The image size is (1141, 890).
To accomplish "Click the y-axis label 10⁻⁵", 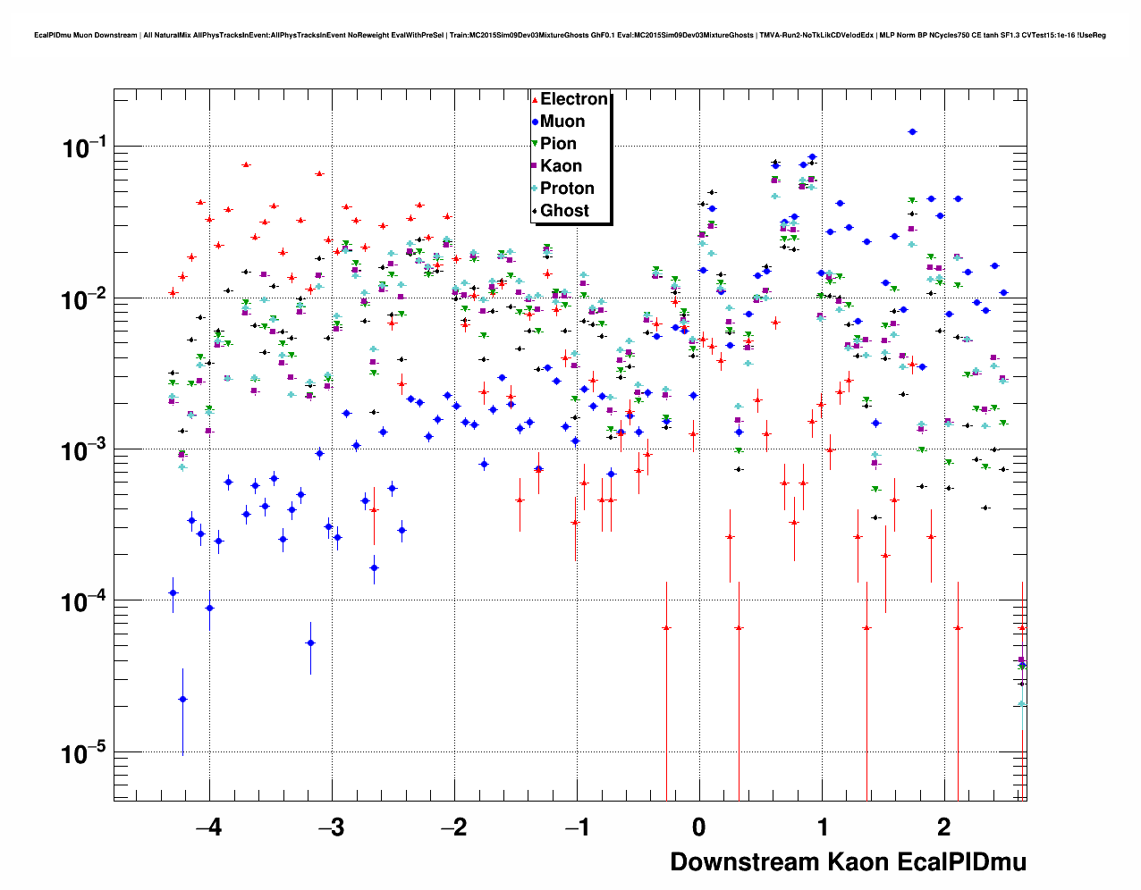I will (84, 753).
